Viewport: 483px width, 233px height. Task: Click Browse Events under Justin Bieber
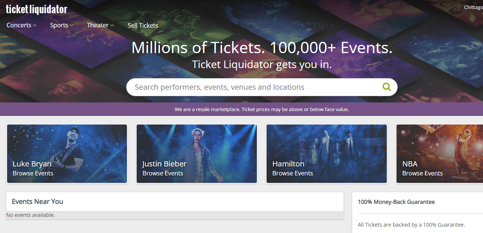coord(163,173)
